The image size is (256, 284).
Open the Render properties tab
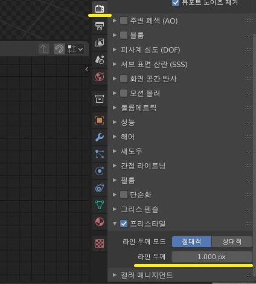pyautogui.click(x=100, y=8)
